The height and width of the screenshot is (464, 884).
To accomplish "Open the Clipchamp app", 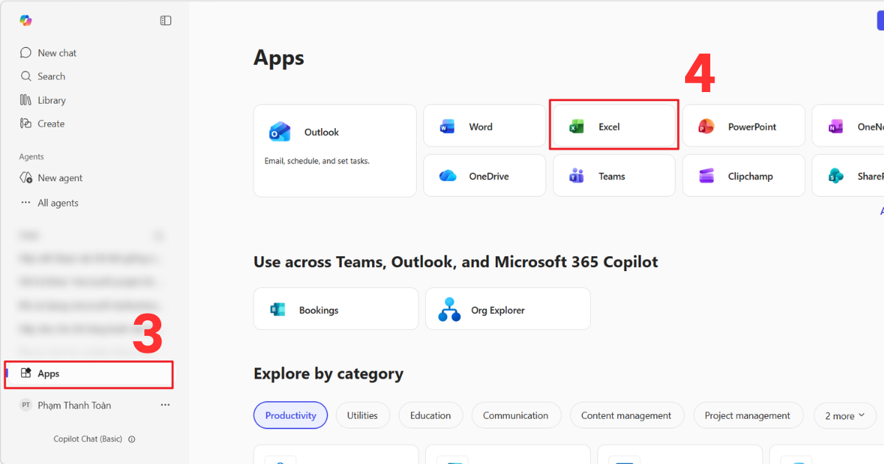I will (x=743, y=176).
